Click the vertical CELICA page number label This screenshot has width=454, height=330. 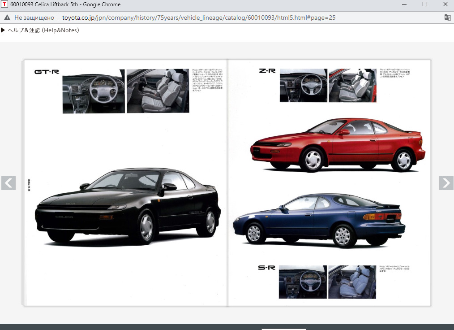(29, 185)
